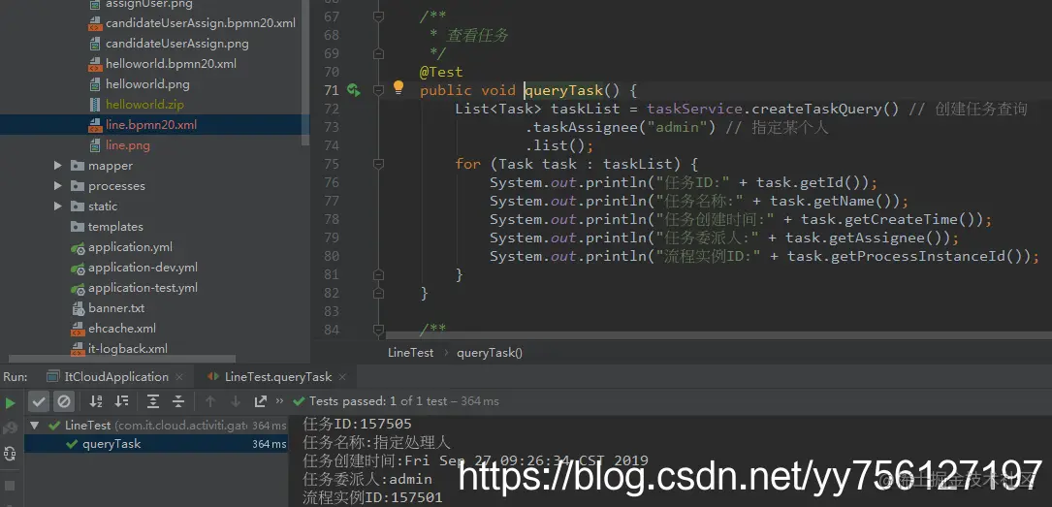
Task: Fold the comment block at line 67
Action: coord(378,16)
